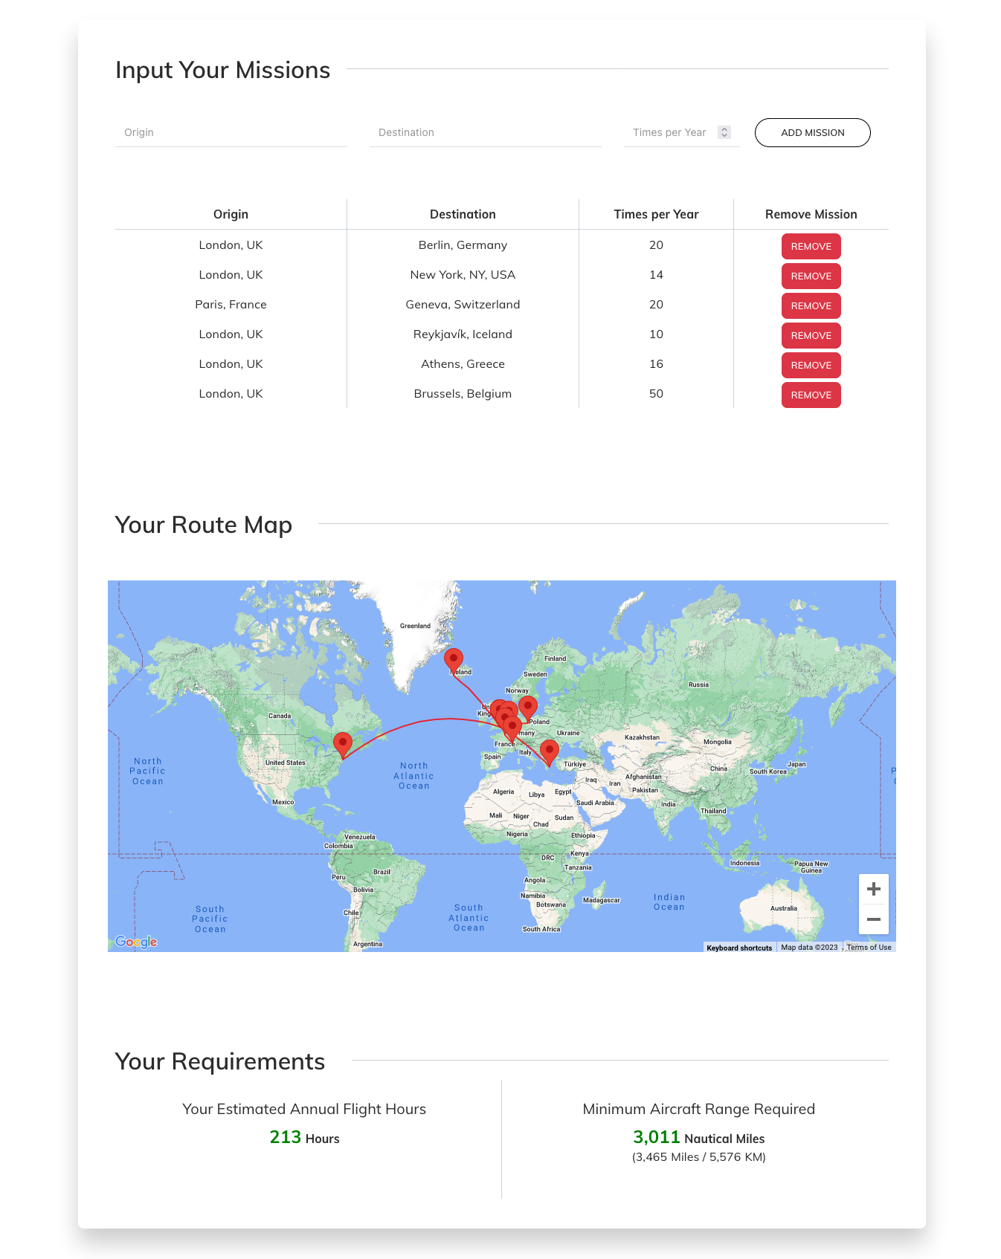The image size is (1001, 1259).
Task: Click the Athens map pin near Greece
Action: tap(549, 752)
